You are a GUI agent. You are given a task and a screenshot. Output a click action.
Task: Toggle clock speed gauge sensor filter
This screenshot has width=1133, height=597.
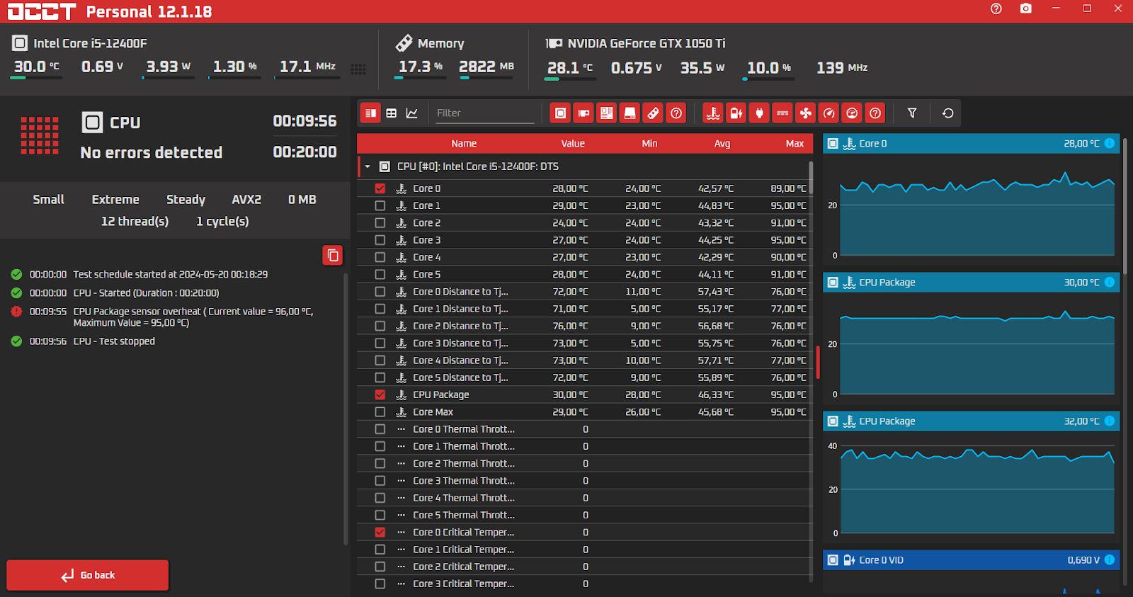(829, 113)
